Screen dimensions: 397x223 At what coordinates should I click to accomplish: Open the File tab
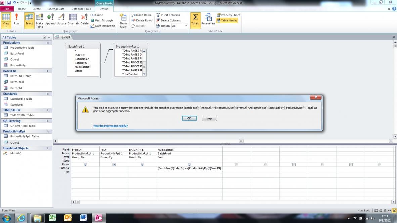(7, 9)
